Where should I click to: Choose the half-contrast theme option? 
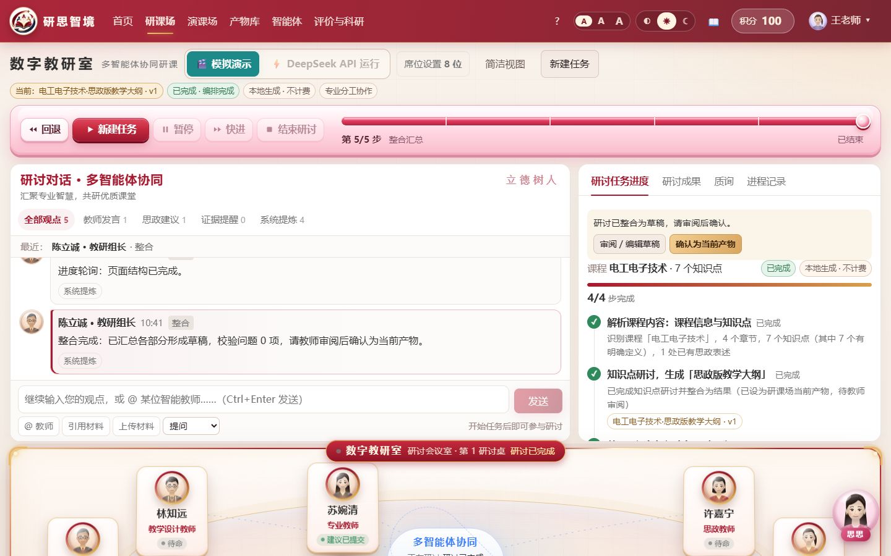[647, 21]
